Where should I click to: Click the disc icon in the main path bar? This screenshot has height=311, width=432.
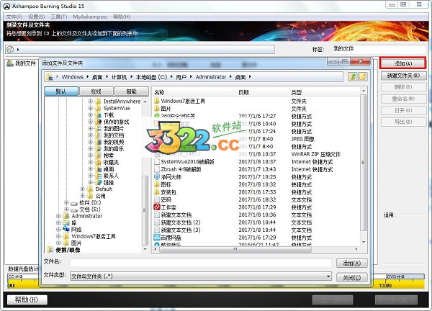(x=10, y=49)
